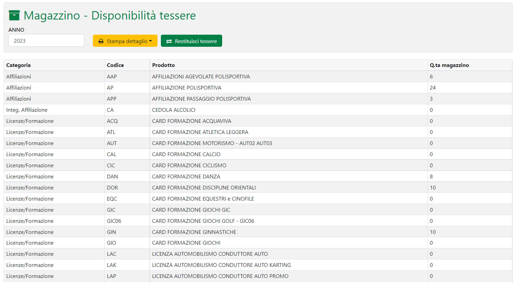Click the exchange arrows icon in Restituisci tessere
The width and height of the screenshot is (515, 283).
coord(169,41)
